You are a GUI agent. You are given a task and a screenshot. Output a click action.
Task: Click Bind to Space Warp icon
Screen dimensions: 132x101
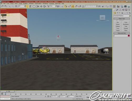tap(16, 6)
